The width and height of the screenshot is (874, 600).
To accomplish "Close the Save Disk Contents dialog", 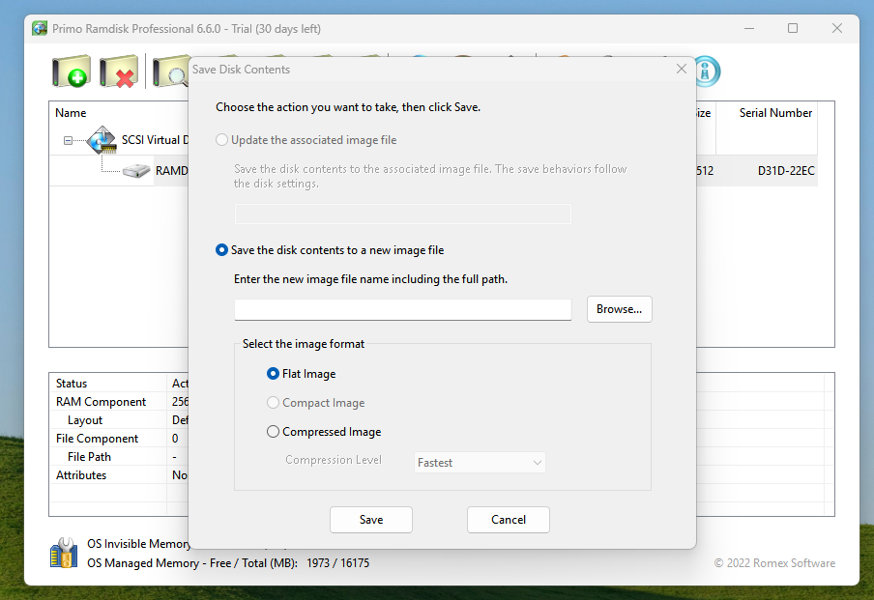I will tap(682, 70).
